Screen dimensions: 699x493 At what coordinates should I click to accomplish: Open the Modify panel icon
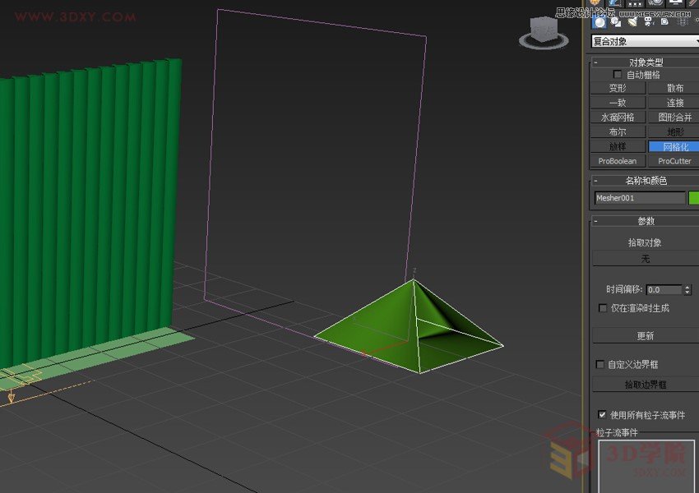[614, 4]
